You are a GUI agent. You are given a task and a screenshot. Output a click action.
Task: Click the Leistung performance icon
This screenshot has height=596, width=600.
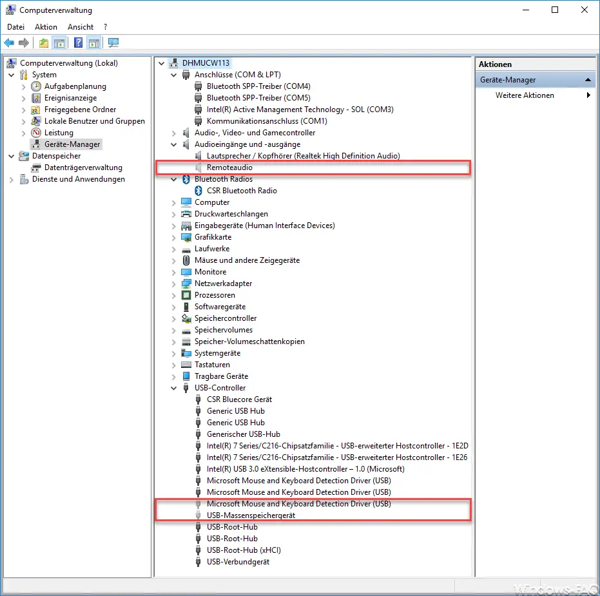(x=36, y=133)
